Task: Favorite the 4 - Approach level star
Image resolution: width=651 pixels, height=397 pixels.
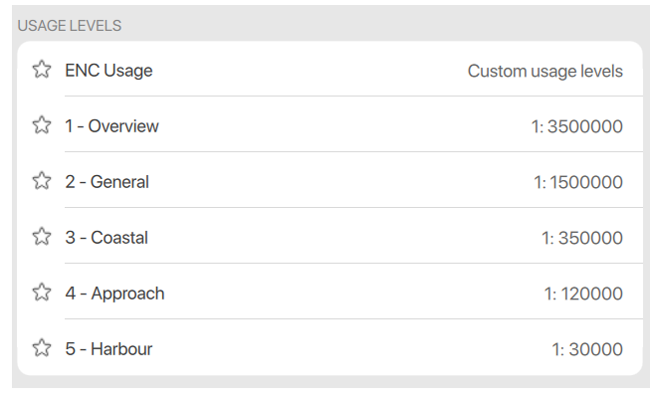Action: (42, 293)
